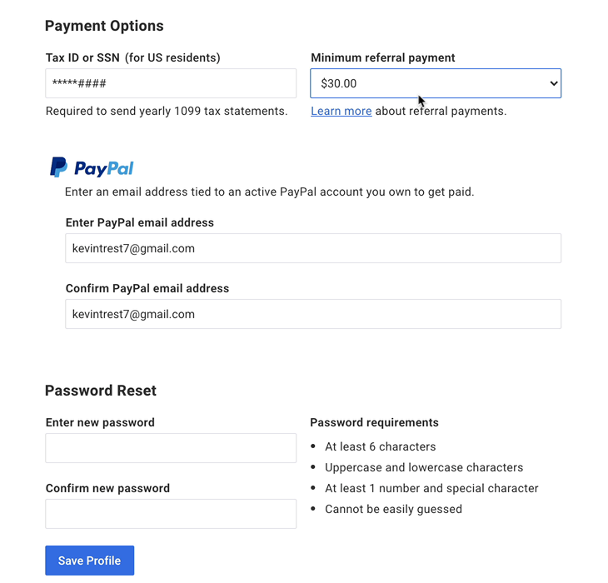
Task: Click the "Enter new password" label
Action: click(100, 422)
